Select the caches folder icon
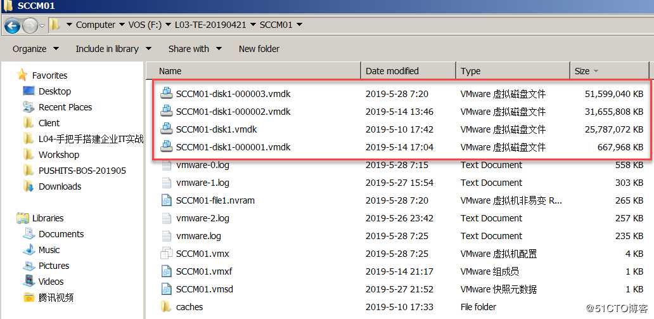654x319 pixels. (166, 307)
